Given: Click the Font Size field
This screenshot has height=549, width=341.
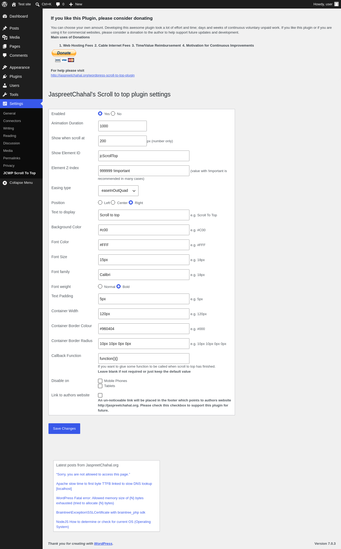Looking at the screenshot, I should click(x=144, y=260).
